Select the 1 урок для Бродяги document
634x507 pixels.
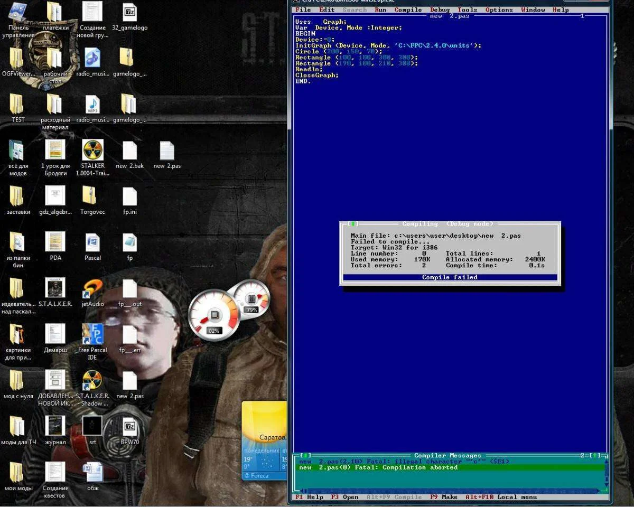point(55,158)
